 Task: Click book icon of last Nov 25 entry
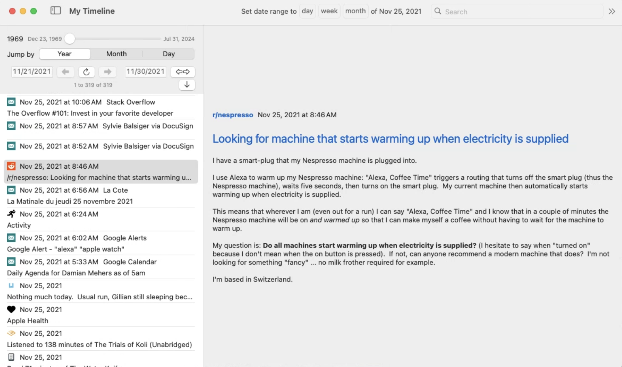pyautogui.click(x=11, y=357)
